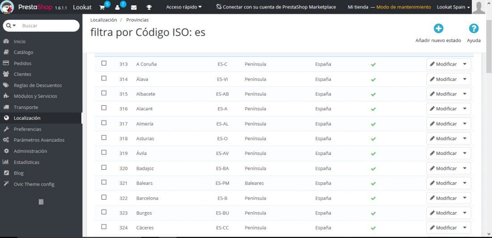Tick the checkbox for Barcelona
This screenshot has width=492, height=238.
pos(104,197)
